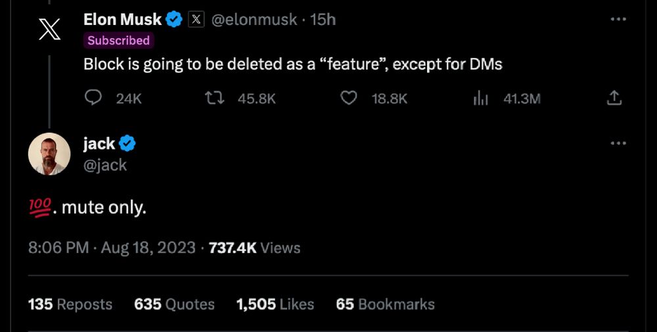Like Elon Musk's post
The height and width of the screenshot is (332, 657).
350,98
